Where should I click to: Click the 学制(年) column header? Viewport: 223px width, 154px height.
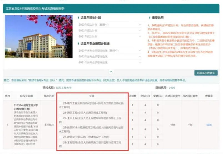pos(145,96)
